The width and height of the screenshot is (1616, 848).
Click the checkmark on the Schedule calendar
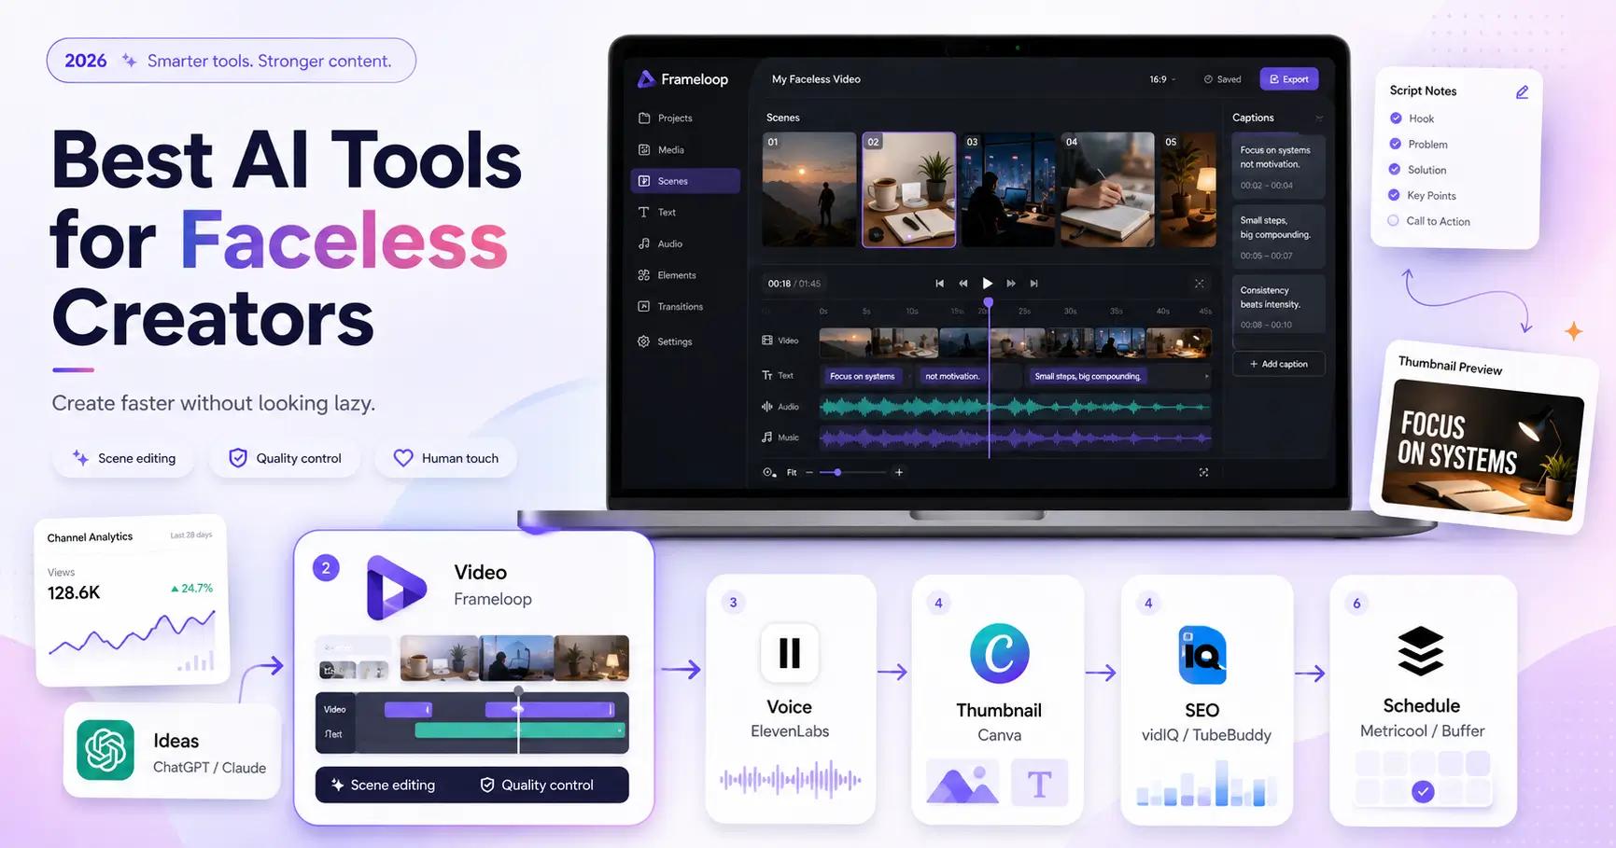coord(1423,791)
